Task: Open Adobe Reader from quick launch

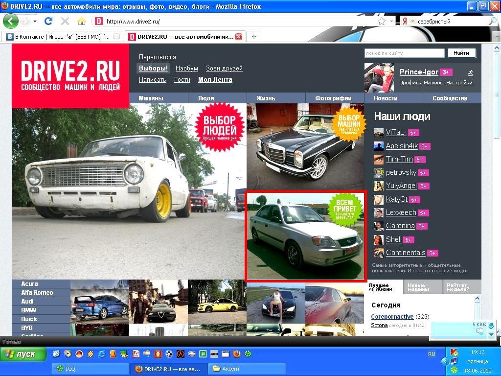Action: (136, 353)
